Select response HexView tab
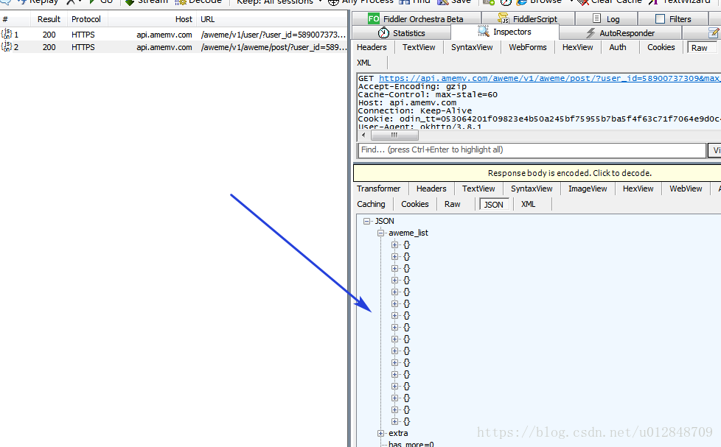Image resolution: width=721 pixels, height=447 pixels. click(x=638, y=189)
